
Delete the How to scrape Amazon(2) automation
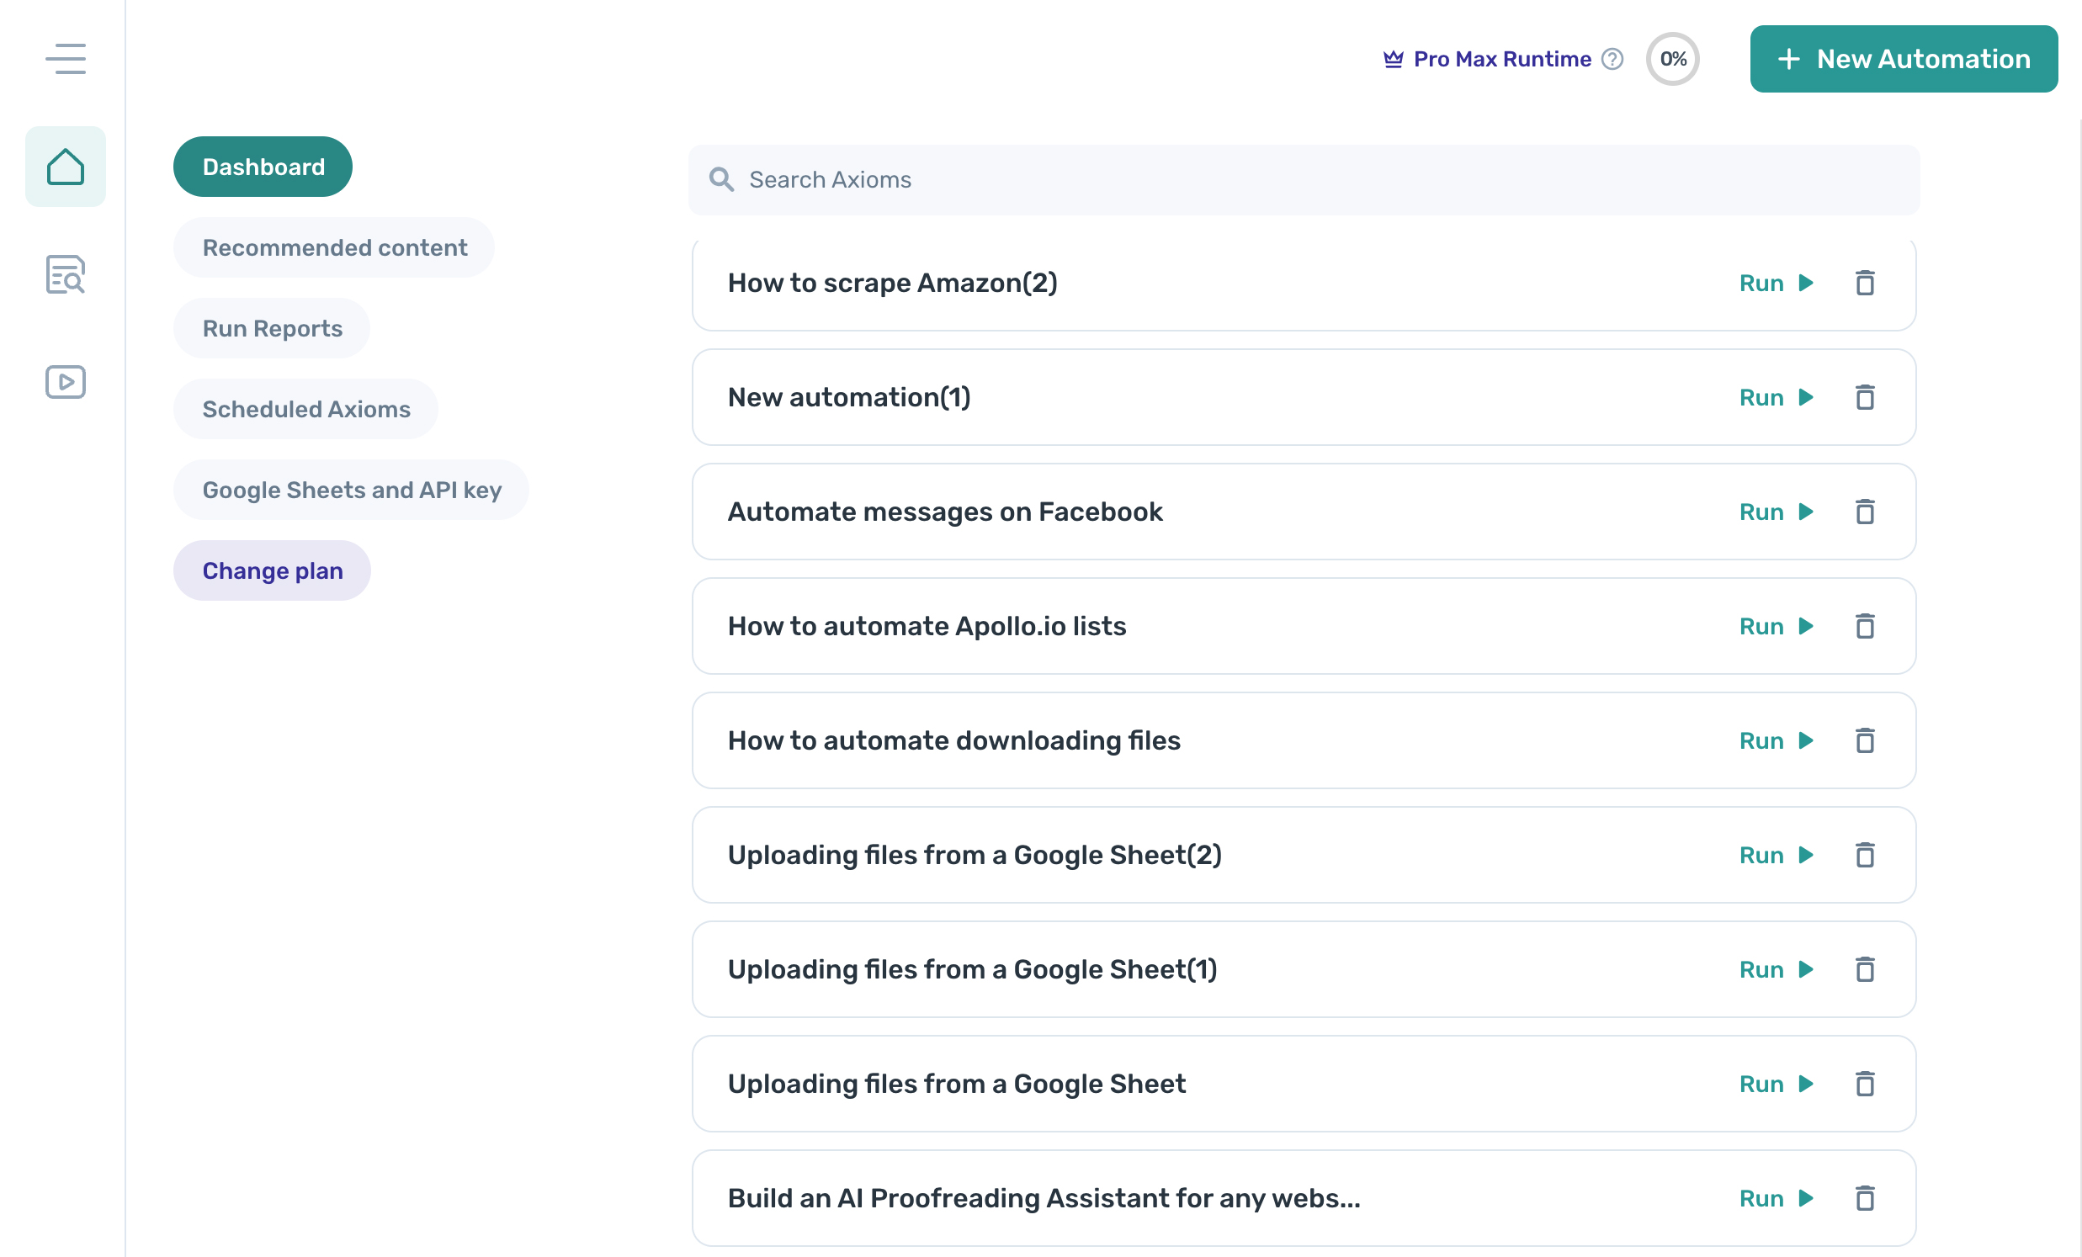(x=1865, y=283)
